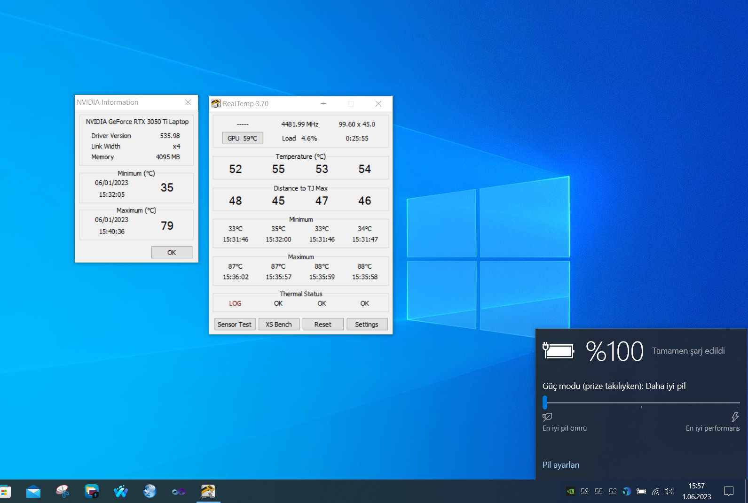748x503 pixels.
Task: Run the Sensor Test button
Action: click(x=235, y=325)
